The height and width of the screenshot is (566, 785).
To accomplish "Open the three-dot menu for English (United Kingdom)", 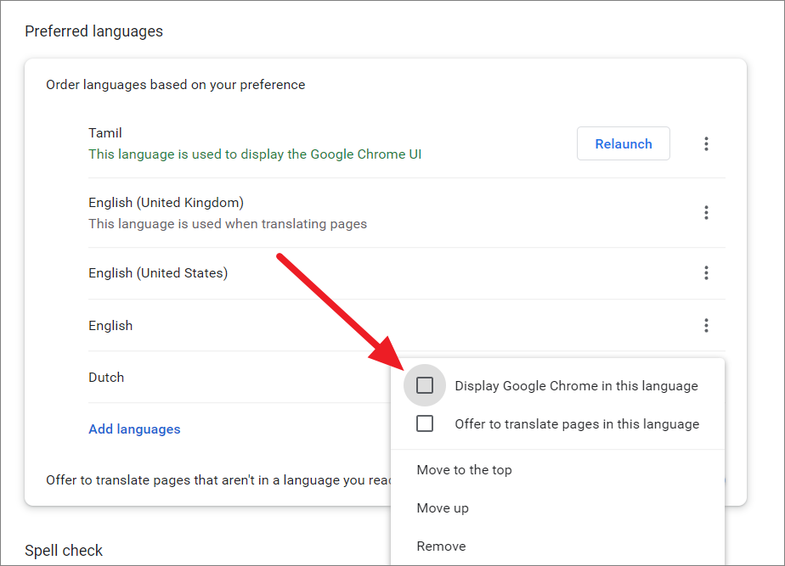I will click(x=706, y=213).
